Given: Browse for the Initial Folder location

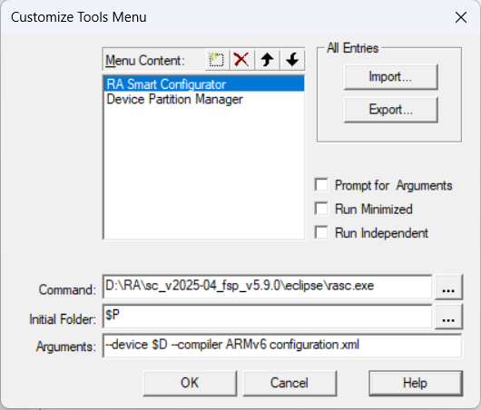Looking at the screenshot, I should click(448, 317).
